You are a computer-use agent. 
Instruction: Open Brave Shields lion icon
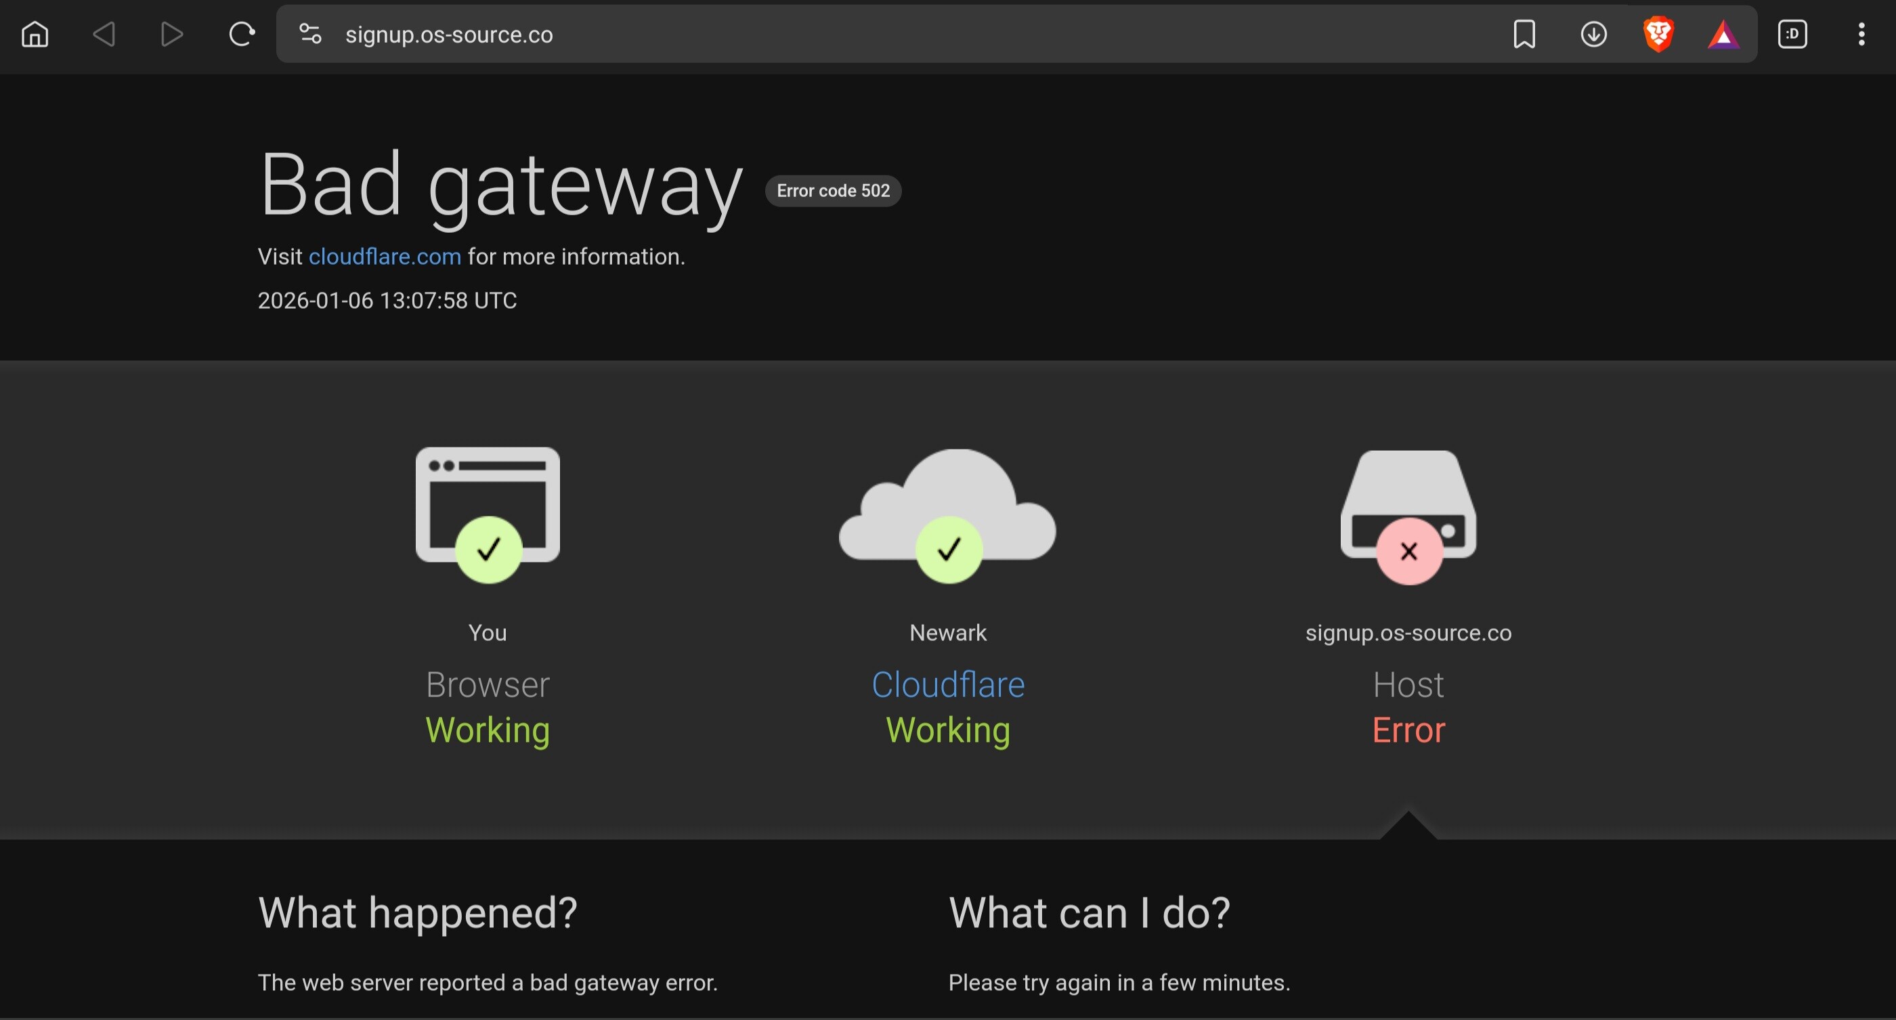coord(1658,34)
